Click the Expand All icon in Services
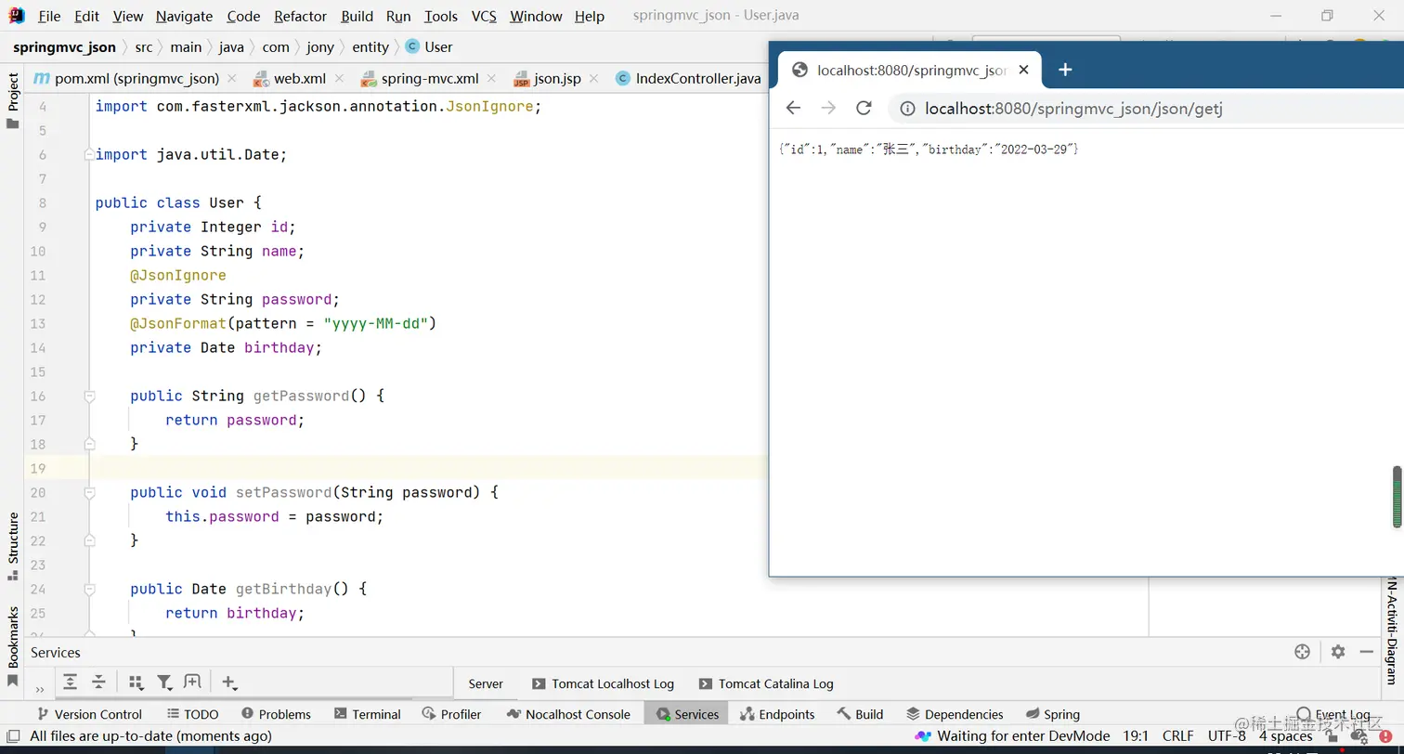 pos(70,682)
